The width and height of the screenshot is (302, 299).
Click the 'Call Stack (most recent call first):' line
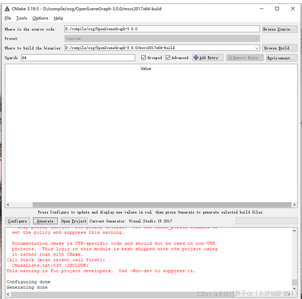(56, 260)
